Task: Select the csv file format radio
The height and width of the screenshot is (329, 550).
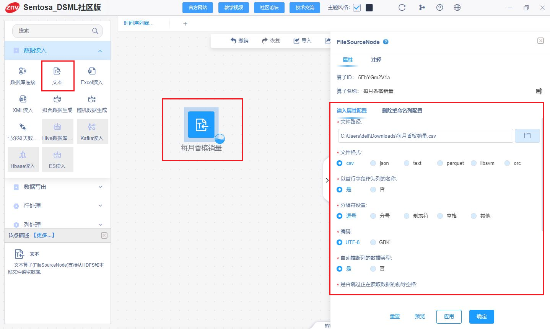Action: [340, 163]
